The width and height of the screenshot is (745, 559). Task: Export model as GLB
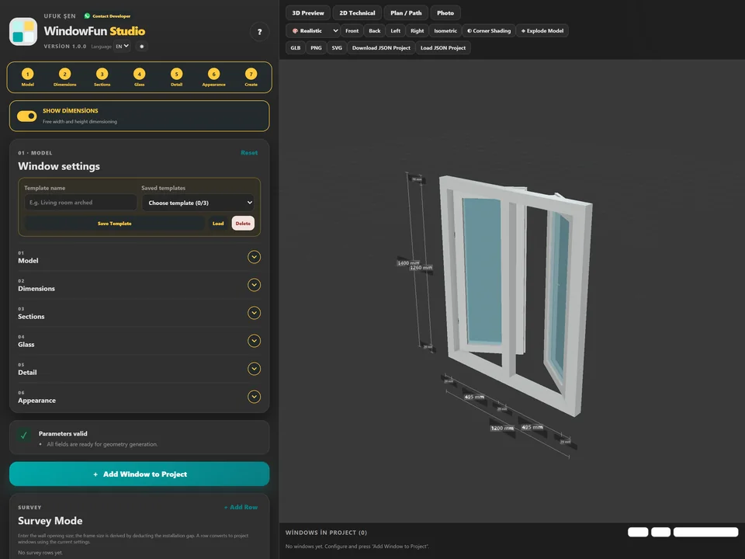[x=296, y=48]
